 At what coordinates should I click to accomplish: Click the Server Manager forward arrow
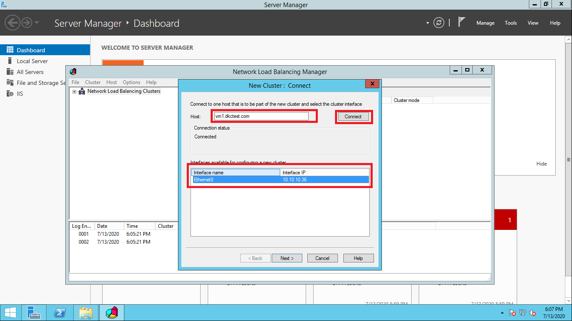(x=27, y=23)
